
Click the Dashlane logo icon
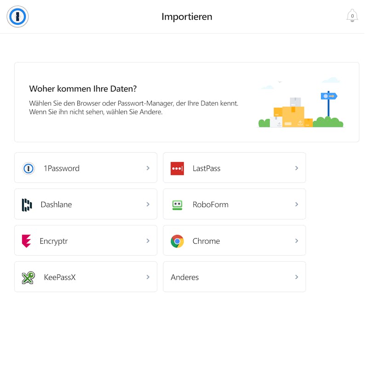pos(27,205)
